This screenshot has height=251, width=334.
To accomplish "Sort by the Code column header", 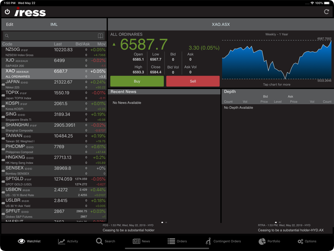I will pyautogui.click(x=7, y=44).
